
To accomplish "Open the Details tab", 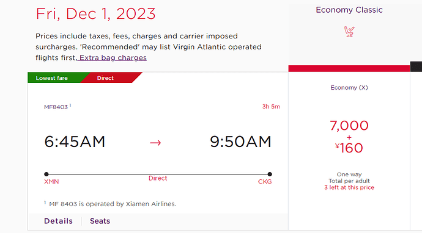I will 58,221.
